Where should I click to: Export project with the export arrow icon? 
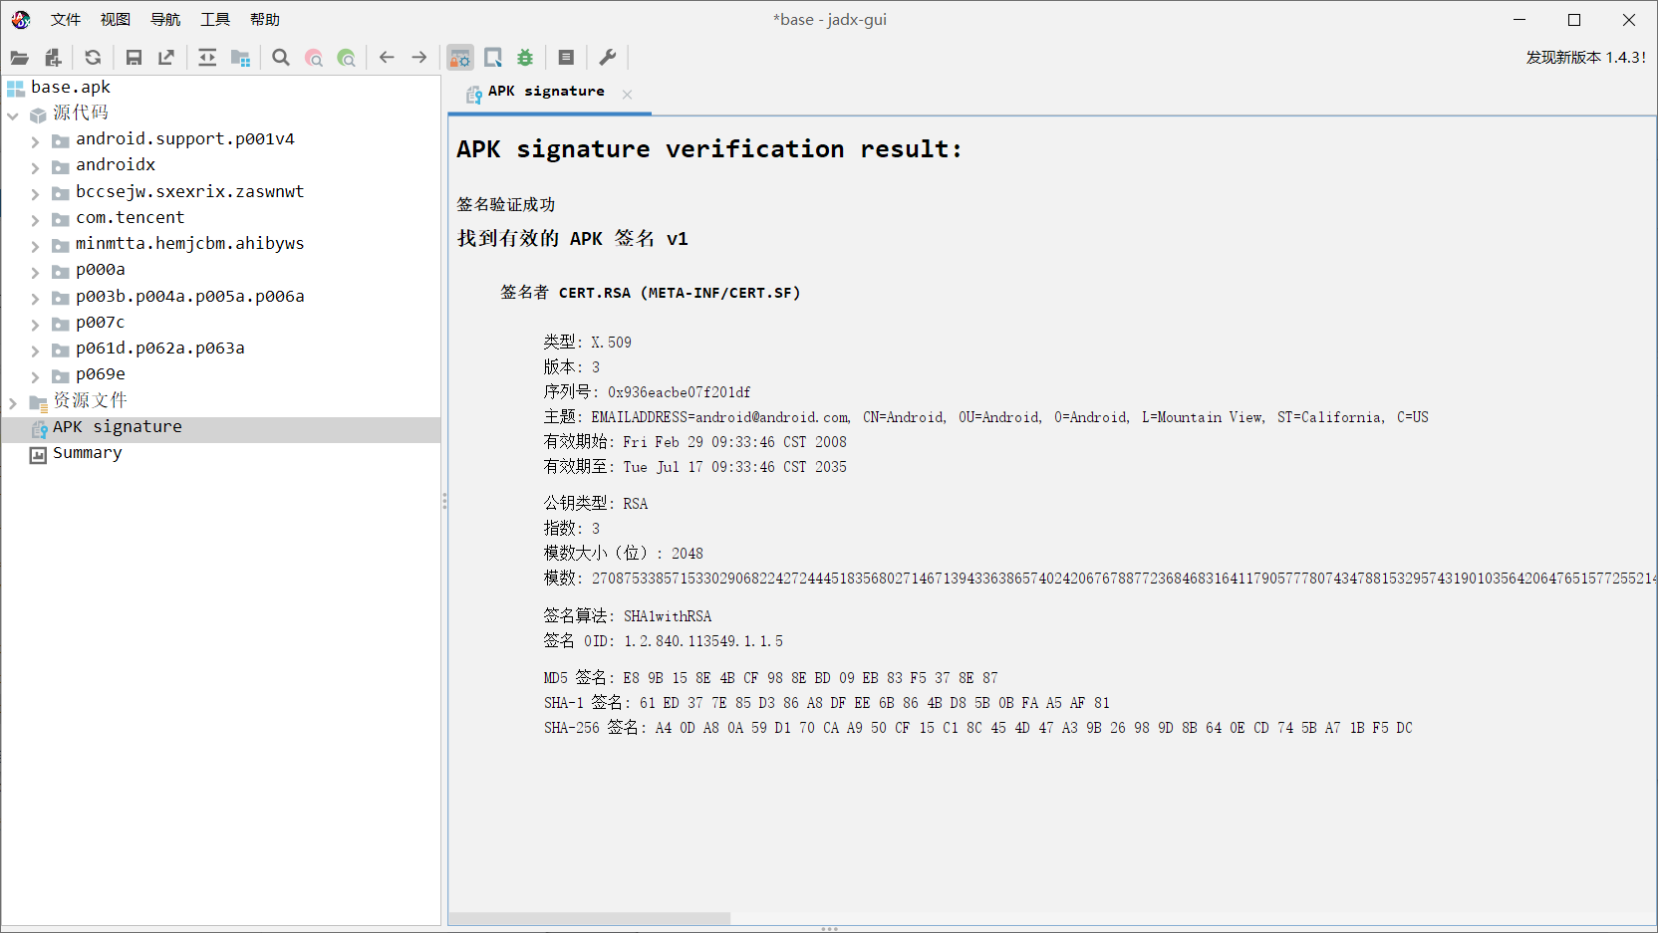point(166,58)
